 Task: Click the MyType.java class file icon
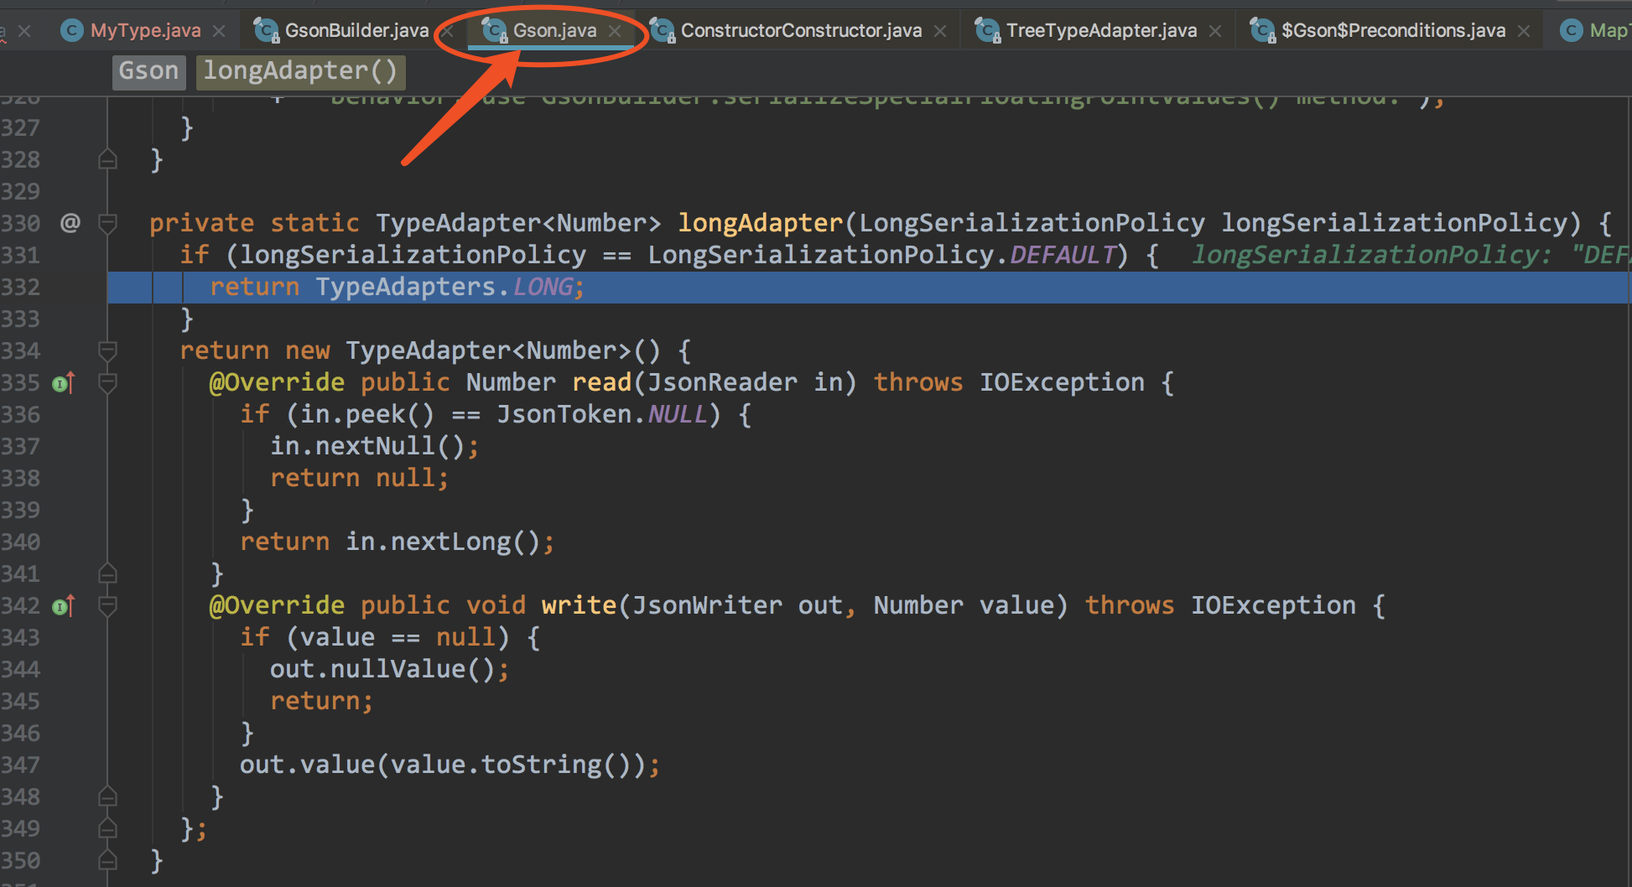click(72, 31)
